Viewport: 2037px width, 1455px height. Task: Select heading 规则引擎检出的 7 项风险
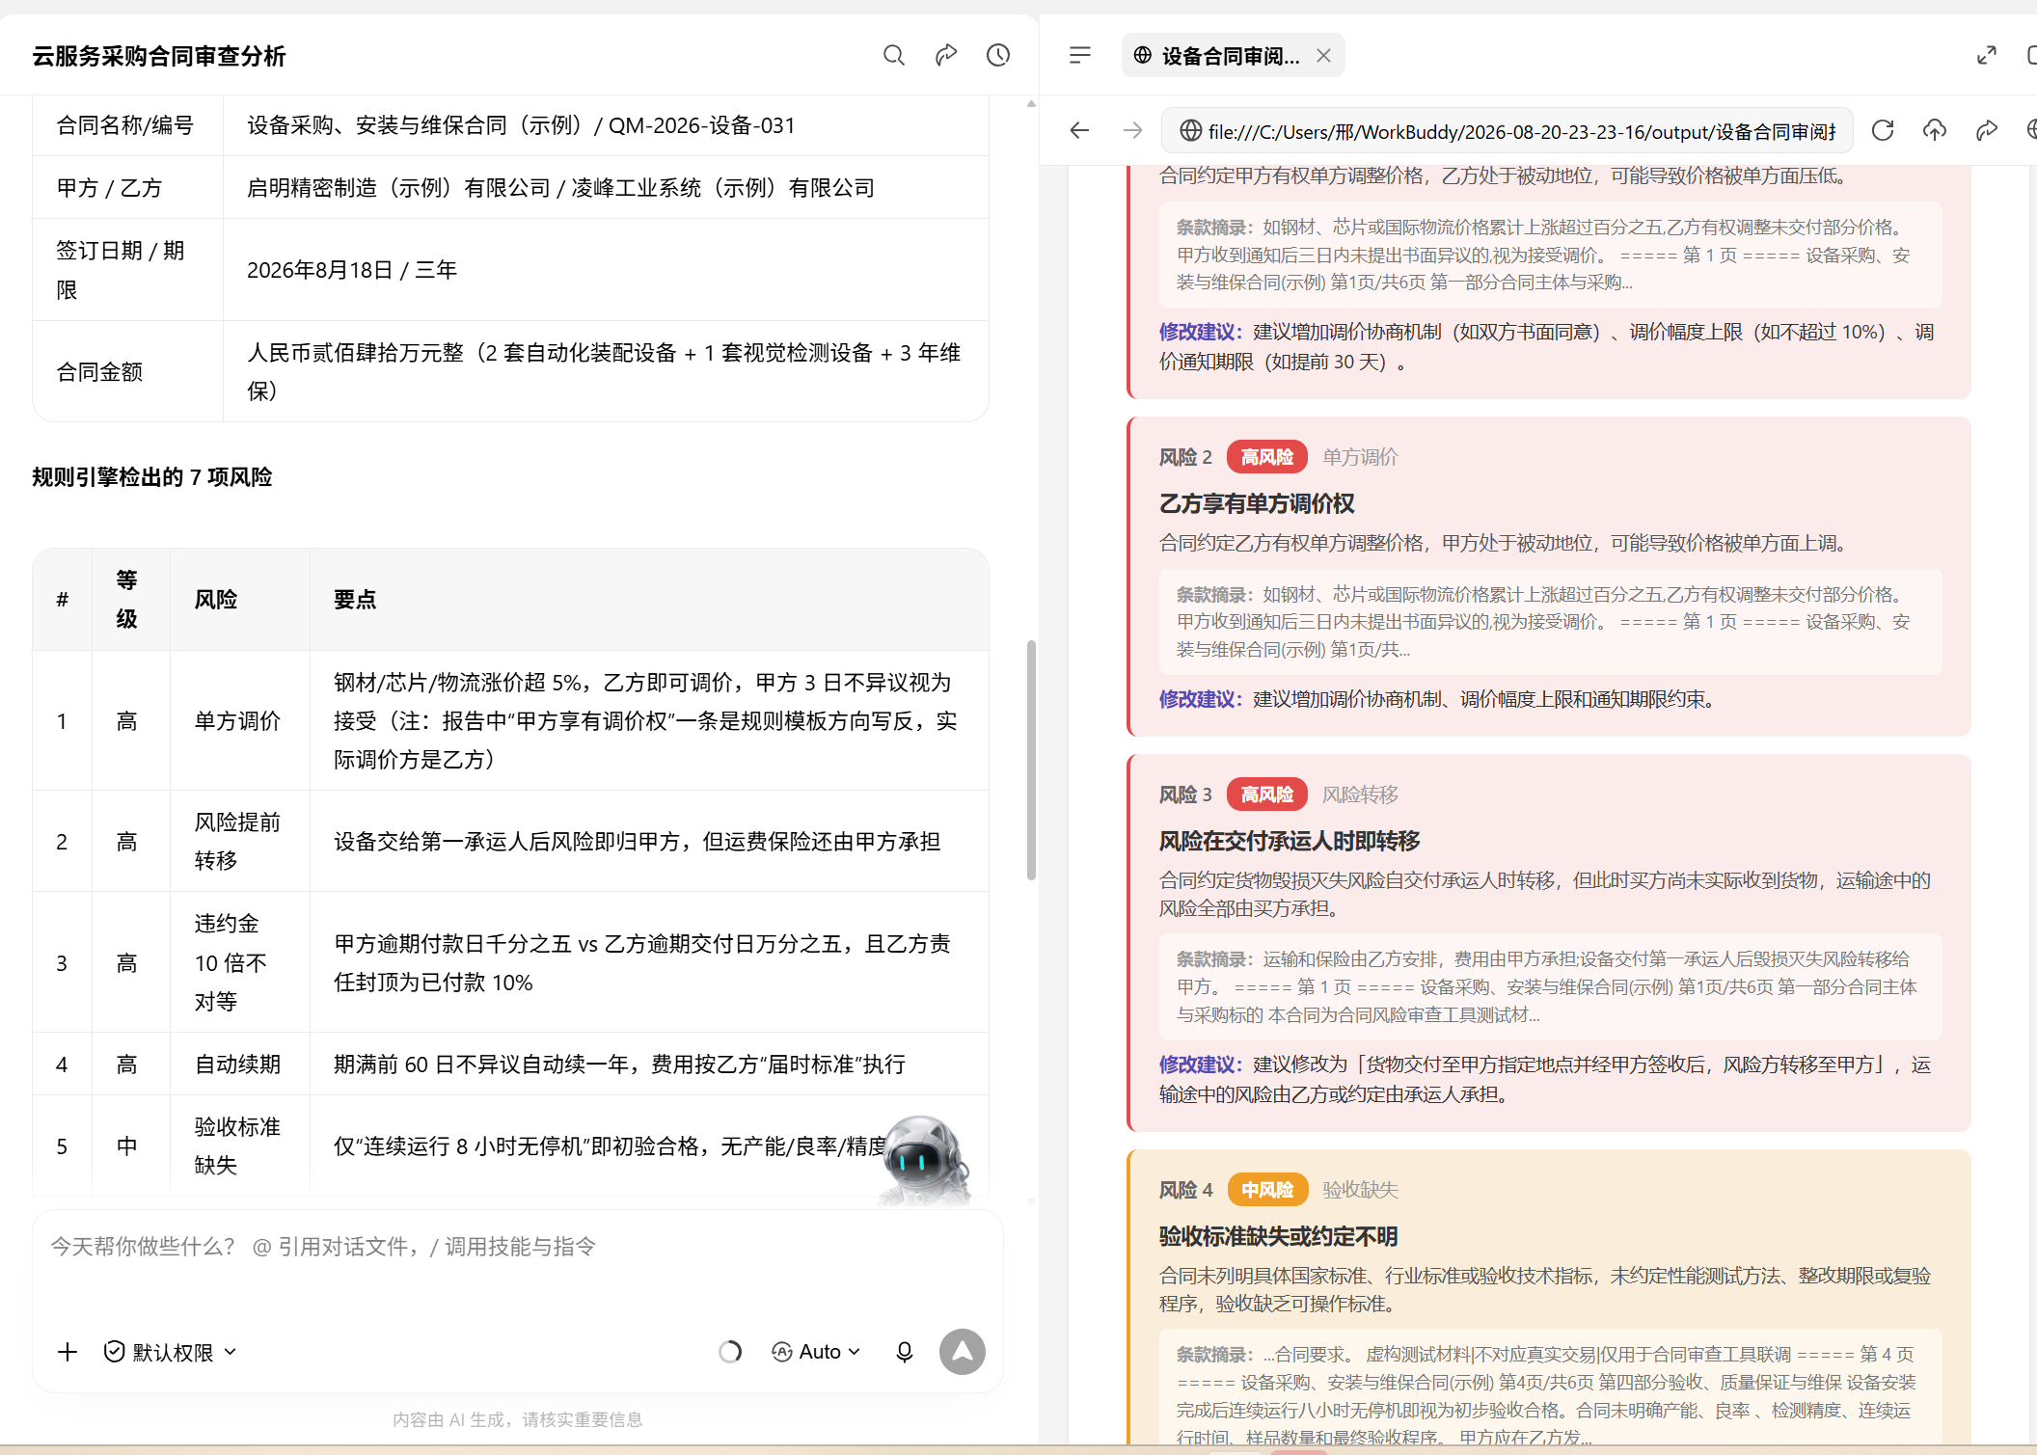tap(152, 477)
